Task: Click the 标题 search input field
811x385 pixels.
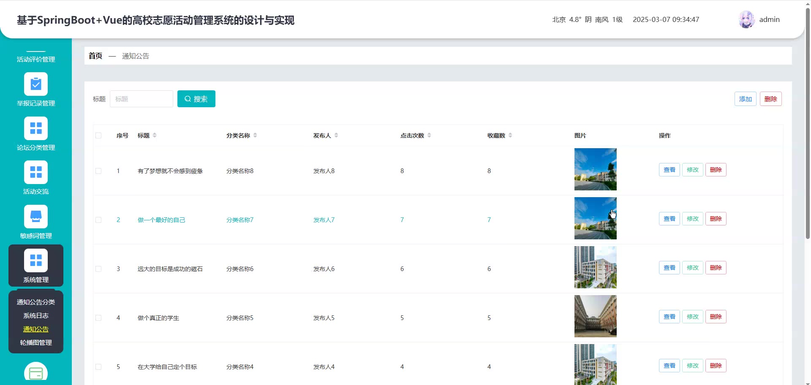Action: coord(142,99)
